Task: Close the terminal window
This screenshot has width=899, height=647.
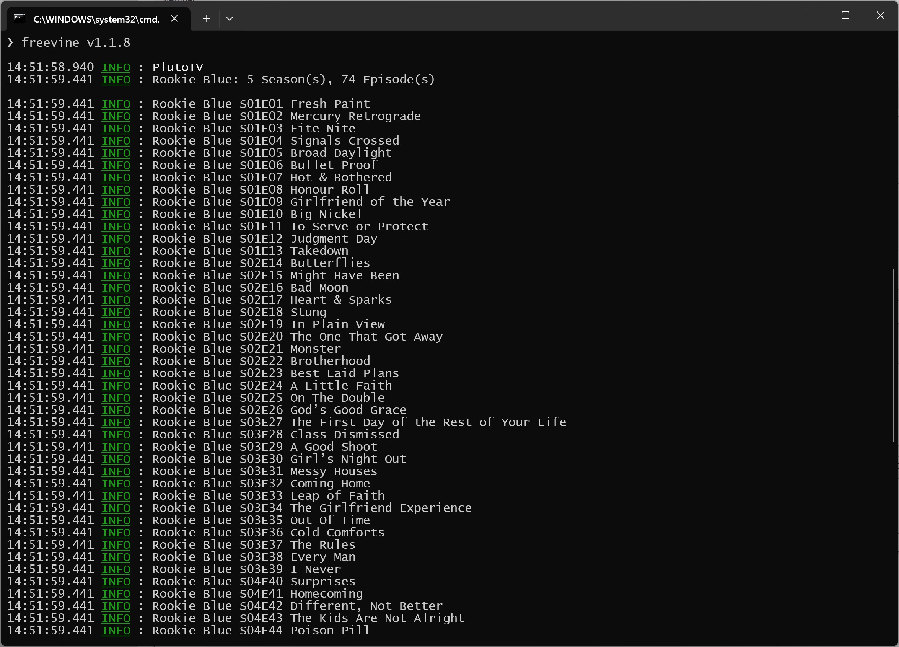Action: (880, 15)
